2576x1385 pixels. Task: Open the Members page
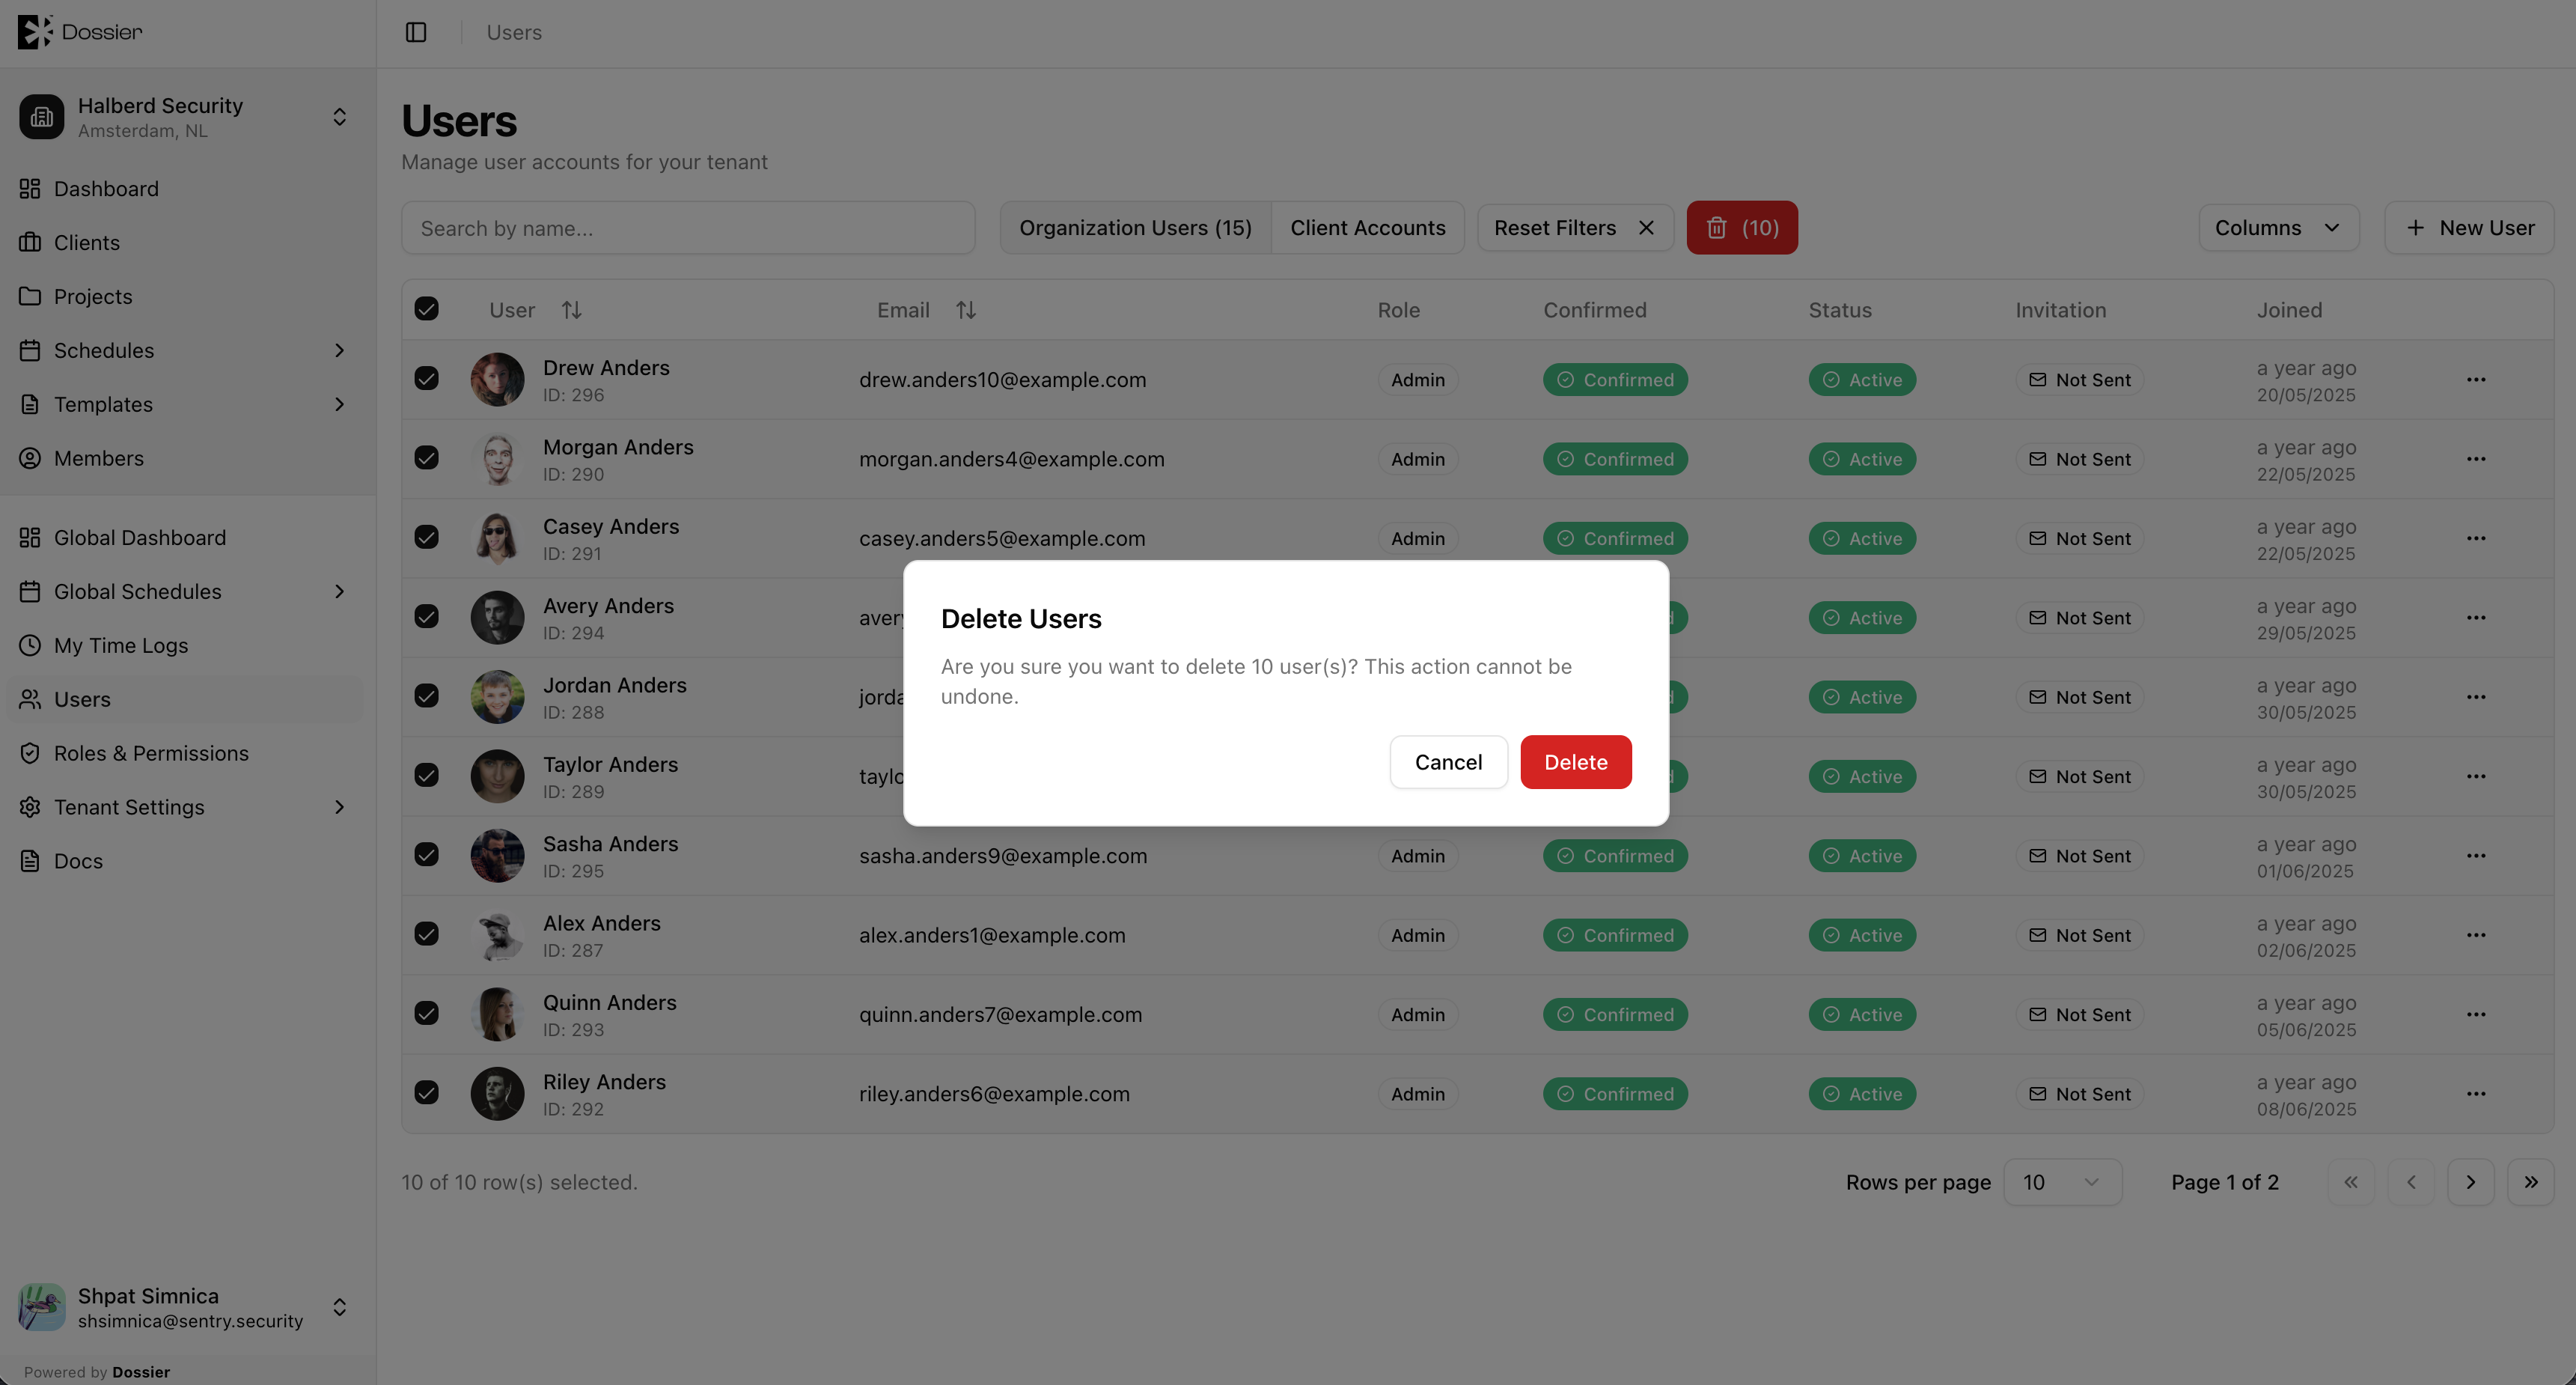click(x=186, y=458)
